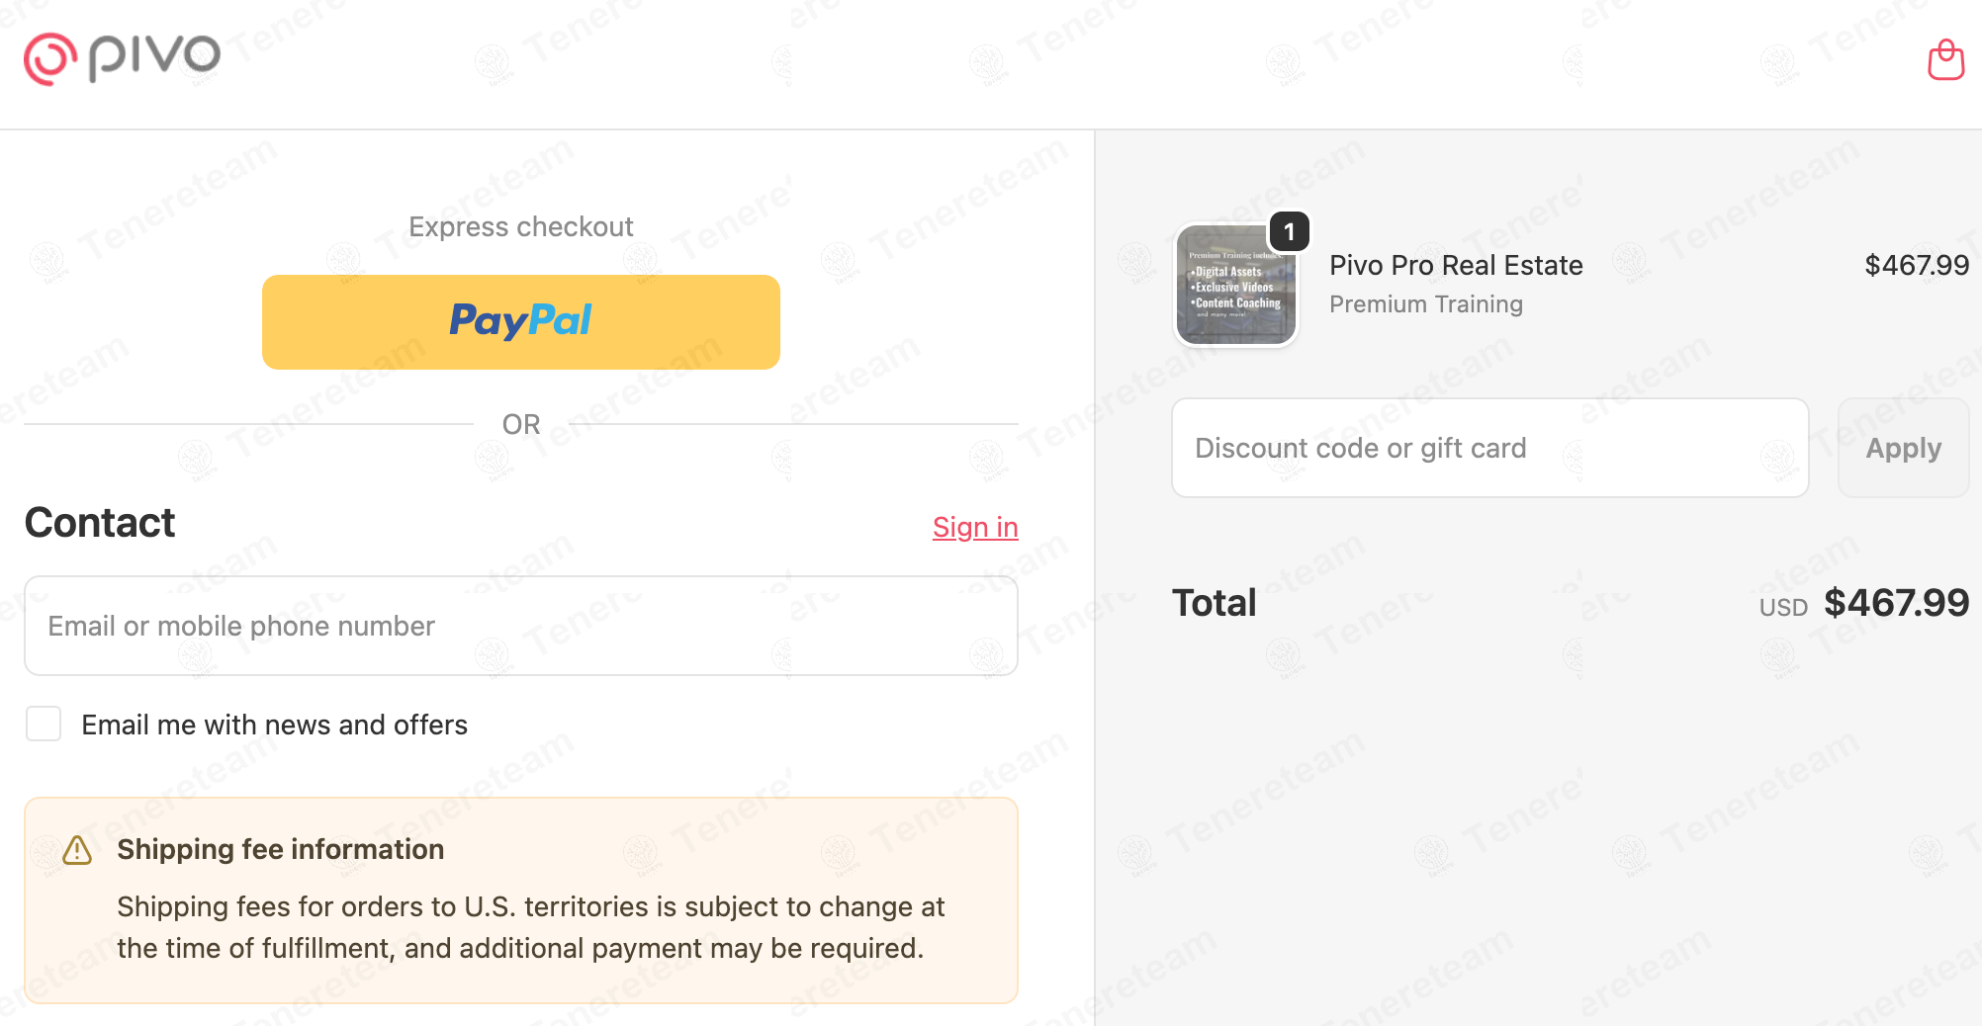1982x1026 pixels.
Task: Click the Premium Training variant text
Action: tap(1425, 304)
